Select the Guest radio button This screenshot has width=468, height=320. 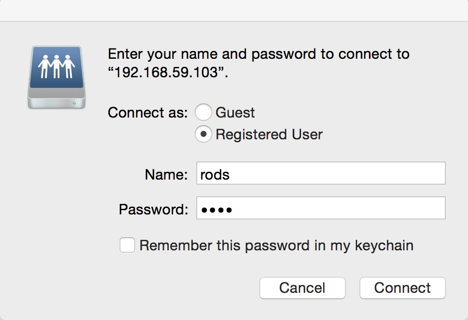(x=204, y=113)
